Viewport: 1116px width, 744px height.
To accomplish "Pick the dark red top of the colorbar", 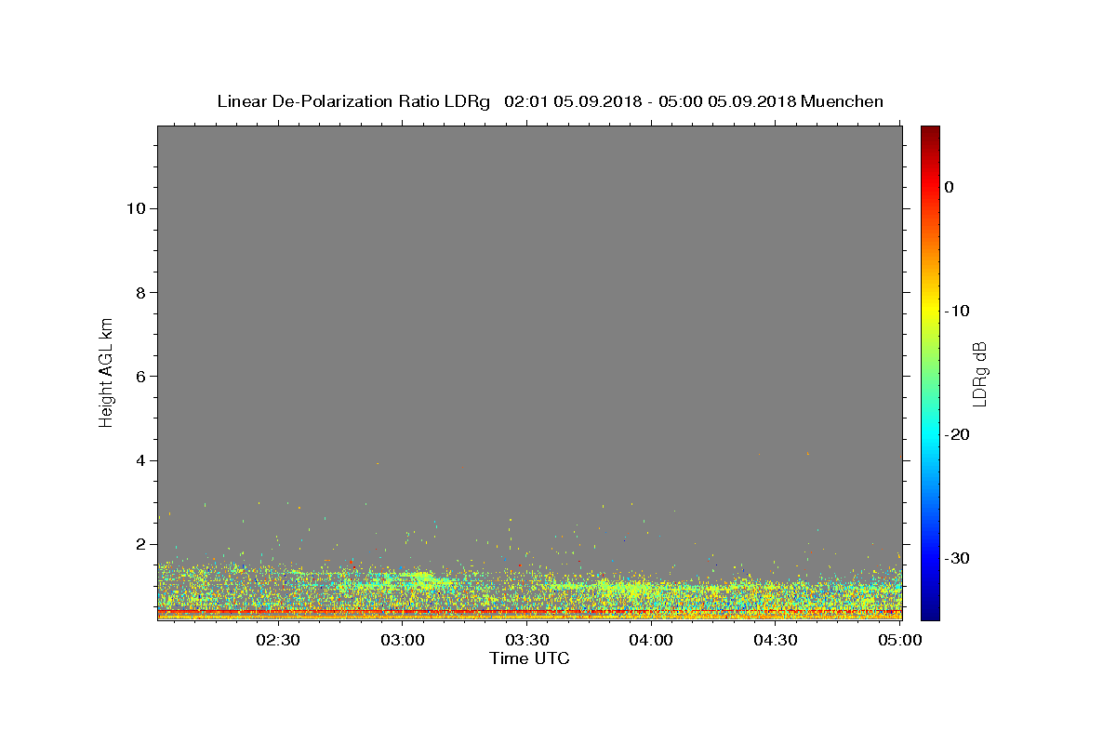I will (x=930, y=132).
